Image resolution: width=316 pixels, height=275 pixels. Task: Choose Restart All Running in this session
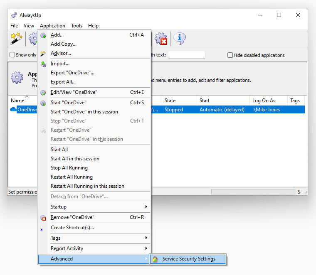(x=94, y=186)
